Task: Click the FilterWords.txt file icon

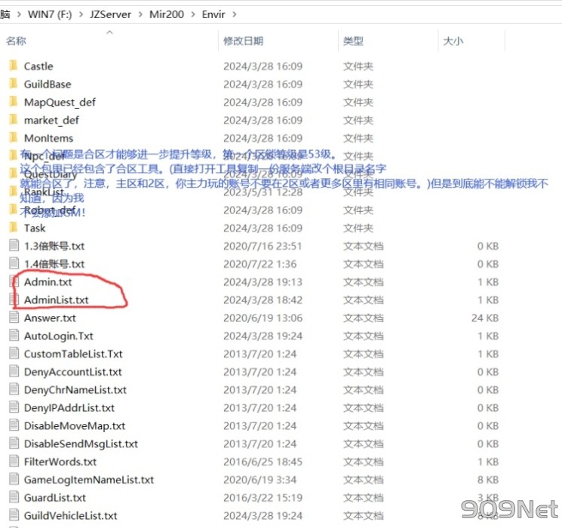Action: (14, 462)
